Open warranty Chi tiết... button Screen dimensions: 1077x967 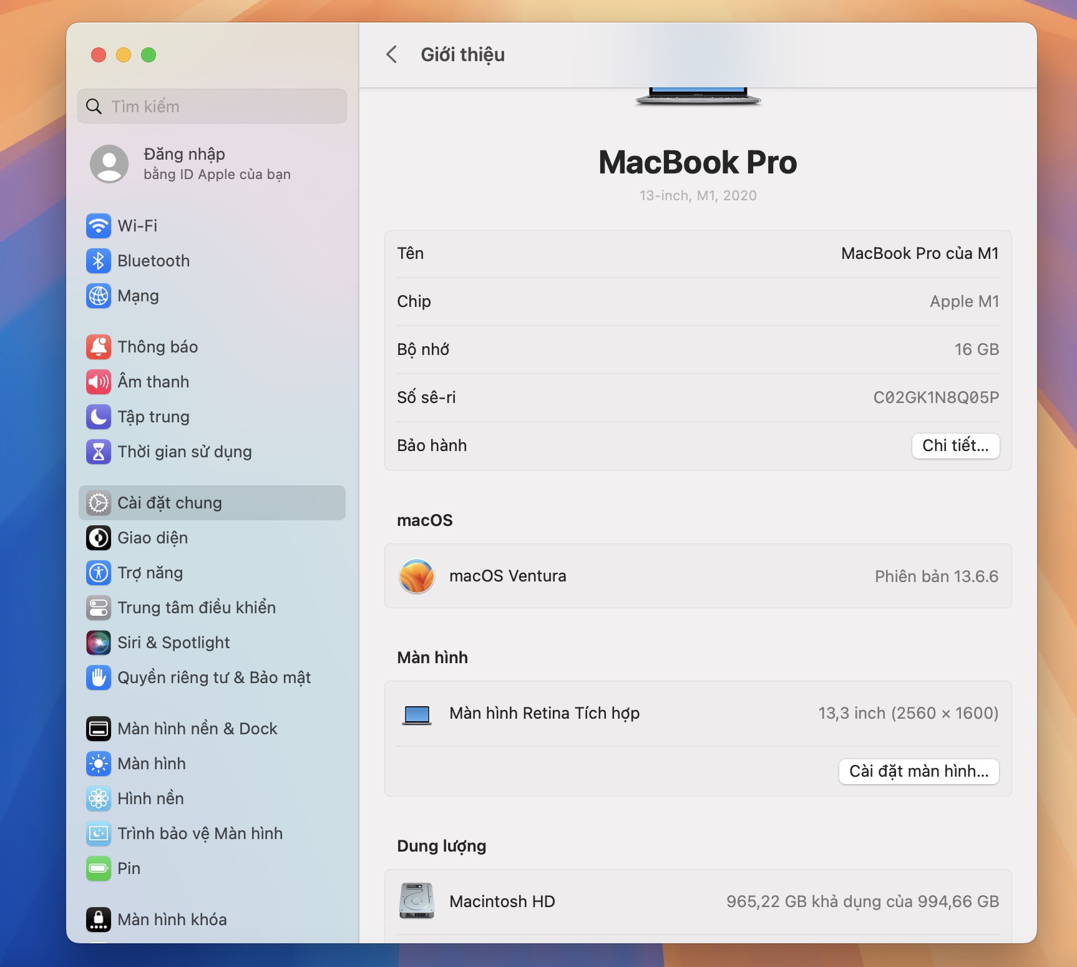click(955, 445)
